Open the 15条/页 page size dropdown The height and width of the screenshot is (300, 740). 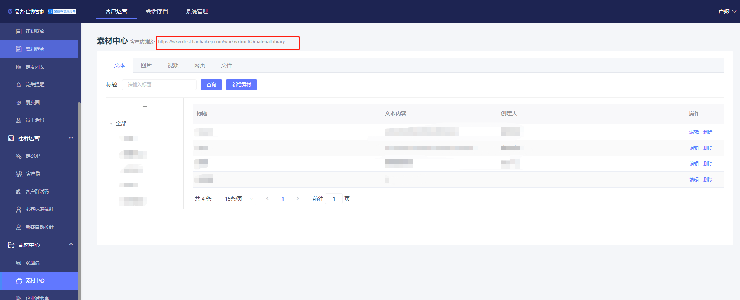237,199
